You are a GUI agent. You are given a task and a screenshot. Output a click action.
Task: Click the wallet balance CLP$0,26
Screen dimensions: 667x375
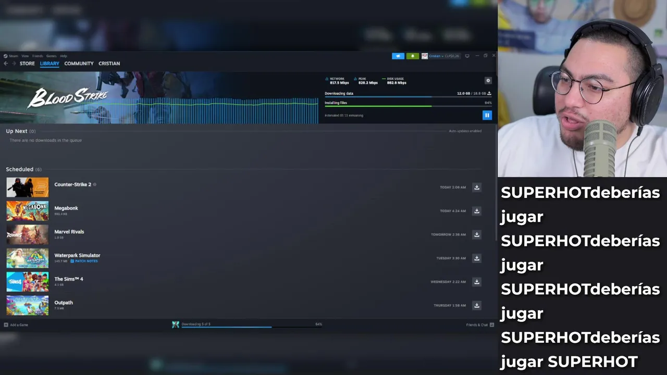pyautogui.click(x=452, y=56)
